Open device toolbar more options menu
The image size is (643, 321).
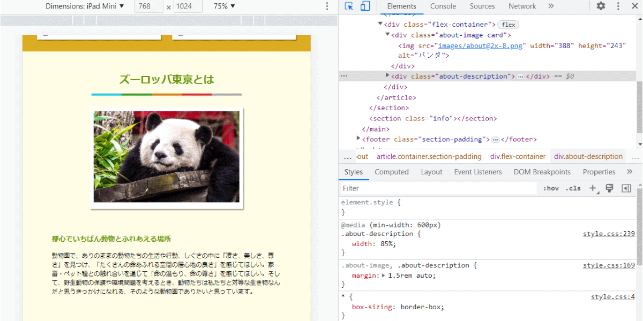coord(327,6)
